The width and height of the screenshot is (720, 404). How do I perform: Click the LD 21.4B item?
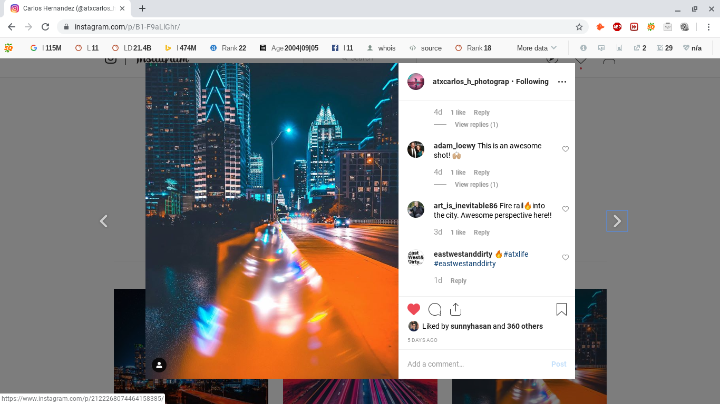point(132,48)
